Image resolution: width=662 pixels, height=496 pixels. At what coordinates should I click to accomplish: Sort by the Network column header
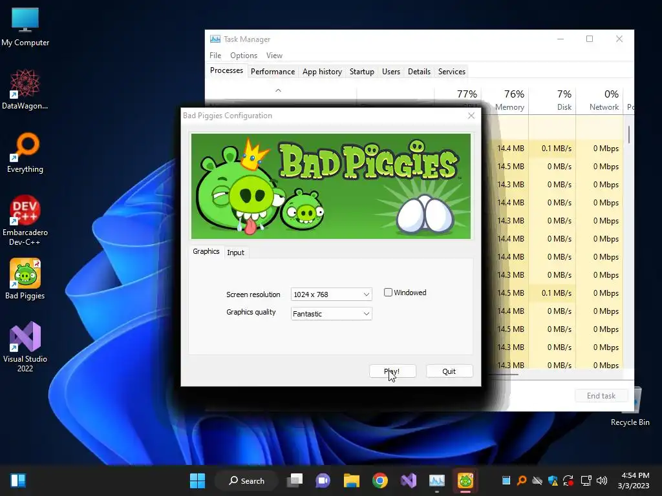[599, 100]
